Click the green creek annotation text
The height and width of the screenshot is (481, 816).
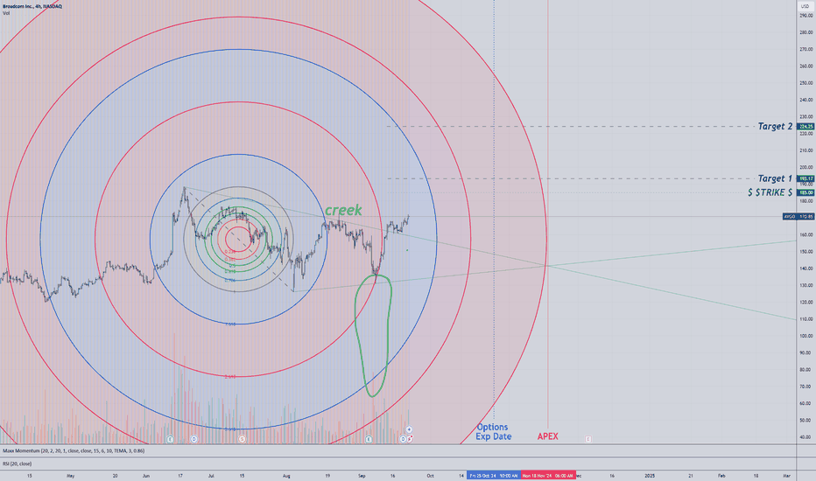(x=343, y=210)
